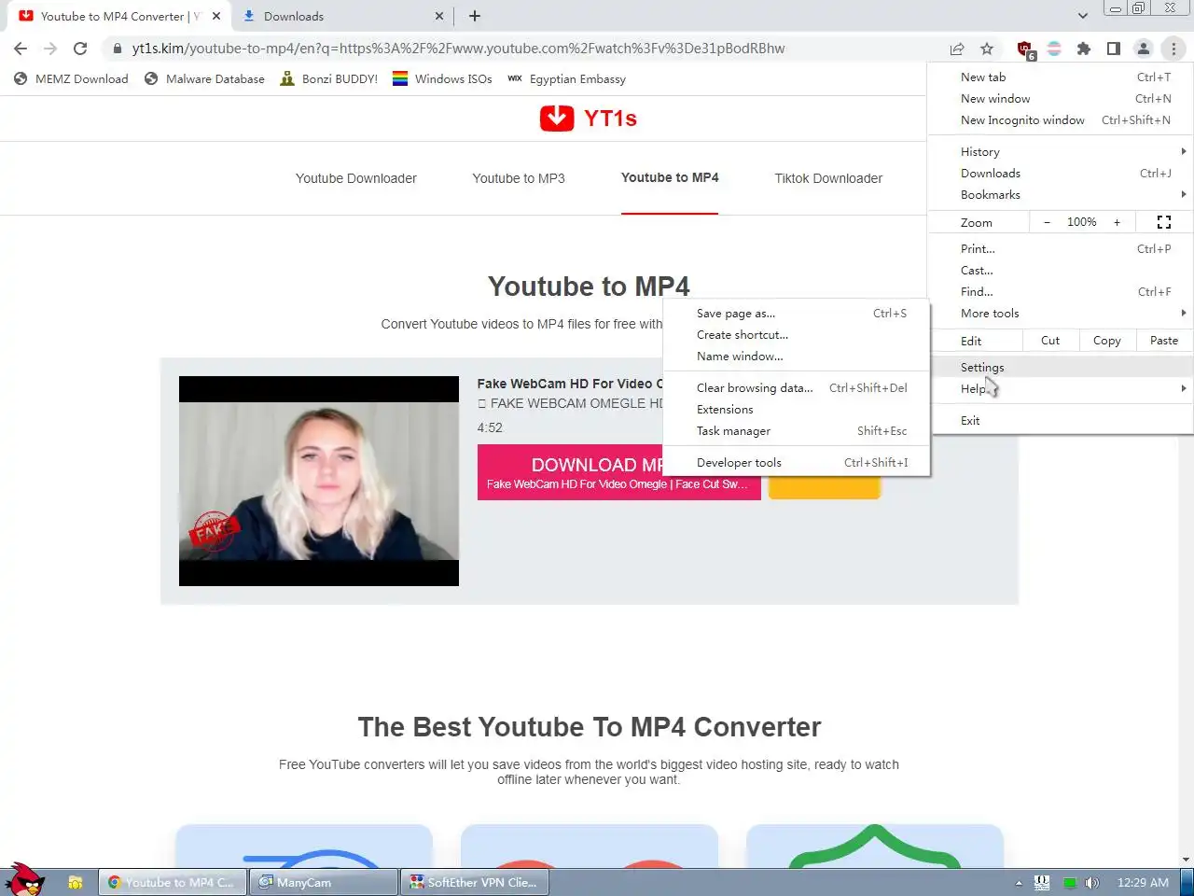Click Cut in Edit row
1194x896 pixels.
[x=1050, y=341]
